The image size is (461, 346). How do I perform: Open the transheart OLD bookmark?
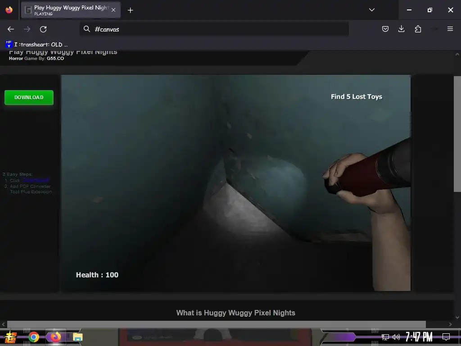point(36,45)
